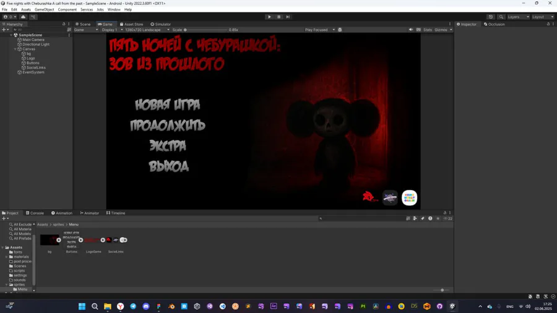Viewport: 557px width, 313px height.
Task: Open the Timeline tab
Action: (116, 213)
